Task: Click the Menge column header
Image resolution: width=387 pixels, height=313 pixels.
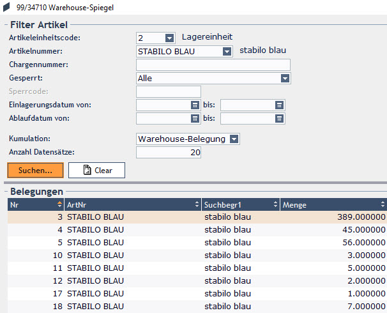Action: [333, 204]
